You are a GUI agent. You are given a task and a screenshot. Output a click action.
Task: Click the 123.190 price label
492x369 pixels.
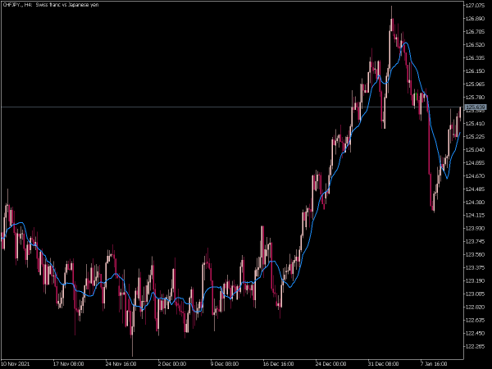[x=476, y=280]
